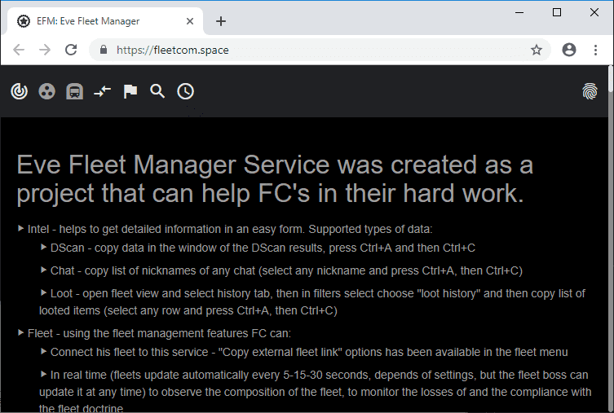Screen dimensions: 614x413
Task: Click the radar scan icon in the toolbar
Action: tap(19, 92)
